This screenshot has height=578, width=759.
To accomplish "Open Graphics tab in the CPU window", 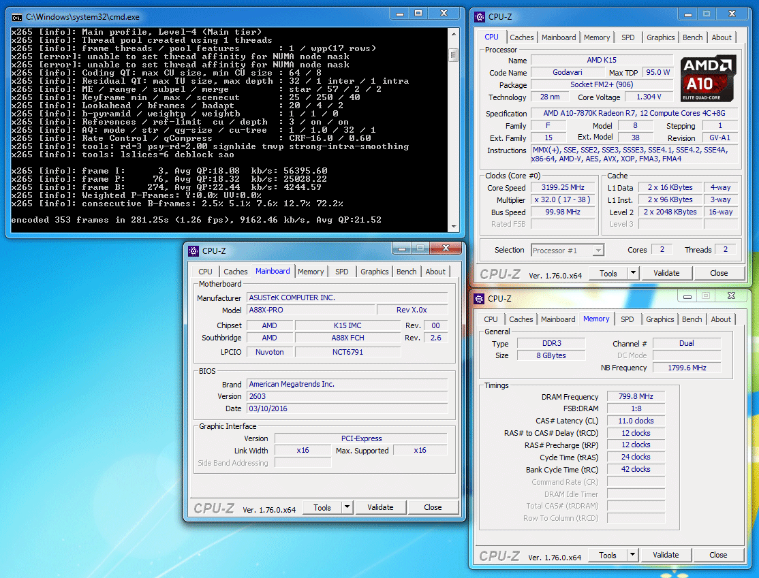I will [x=660, y=37].
